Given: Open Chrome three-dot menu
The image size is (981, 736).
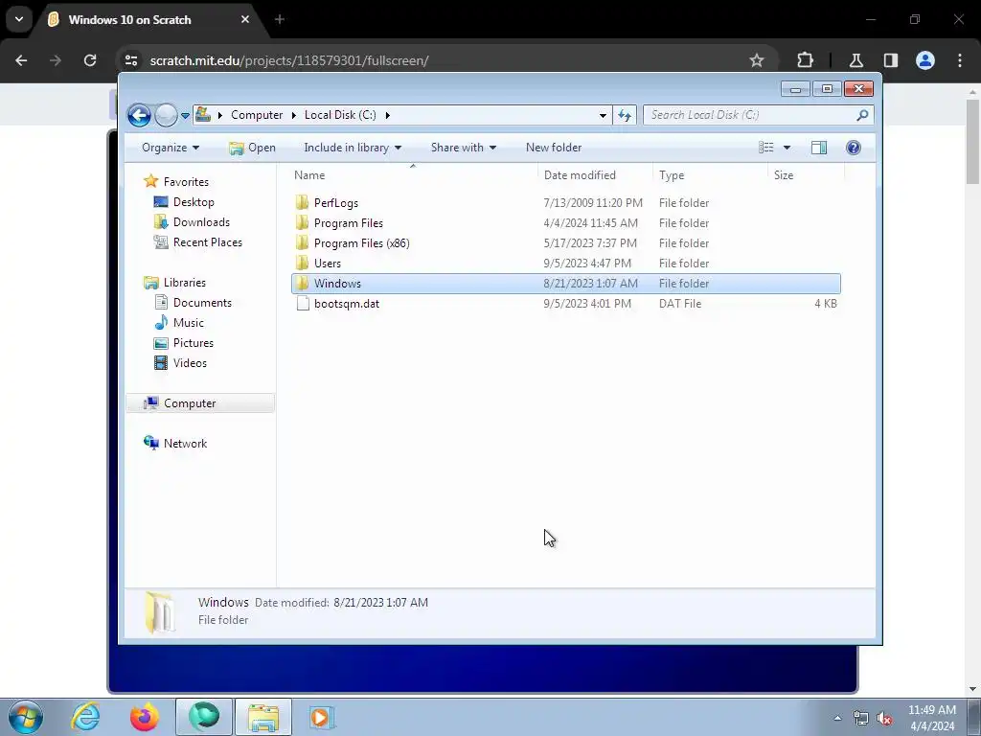Looking at the screenshot, I should coord(960,60).
